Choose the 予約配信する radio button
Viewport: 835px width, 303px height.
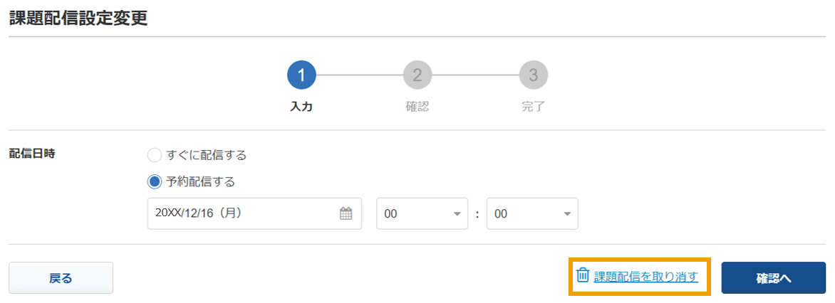(154, 182)
